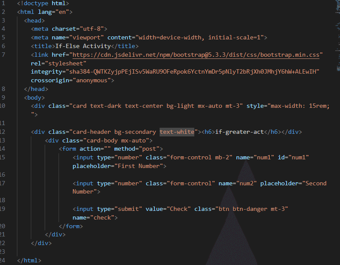Open the bootstrap.min.css URL link

click(x=196, y=55)
